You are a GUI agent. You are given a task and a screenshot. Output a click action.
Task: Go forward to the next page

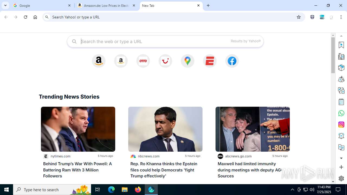(16, 17)
